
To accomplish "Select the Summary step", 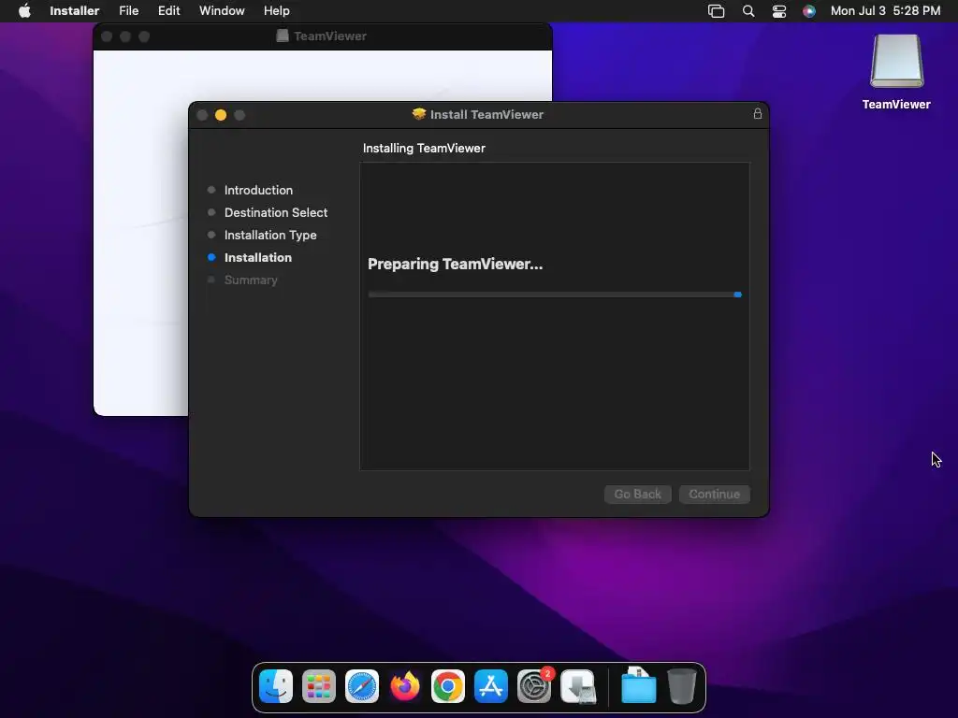I will click(x=251, y=280).
